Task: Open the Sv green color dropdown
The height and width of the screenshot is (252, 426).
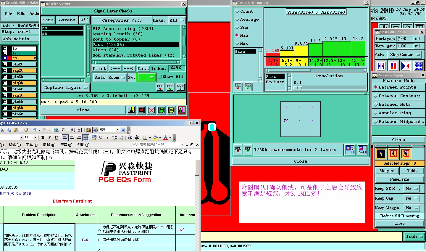Action: [147, 77]
